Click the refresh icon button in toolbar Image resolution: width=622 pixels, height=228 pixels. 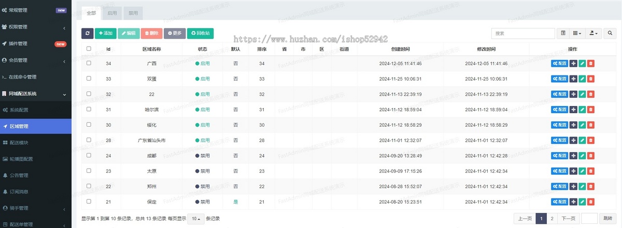[87, 33]
